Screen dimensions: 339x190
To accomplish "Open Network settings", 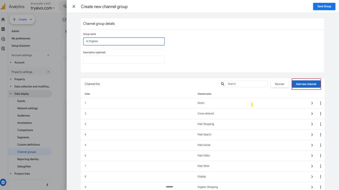I will pyautogui.click(x=28, y=108).
